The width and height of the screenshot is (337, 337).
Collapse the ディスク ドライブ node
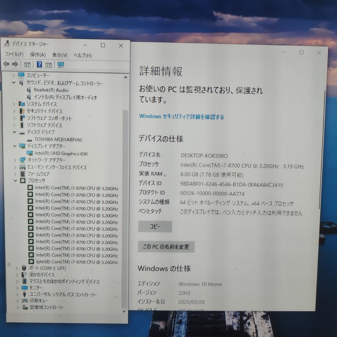[x=14, y=132]
